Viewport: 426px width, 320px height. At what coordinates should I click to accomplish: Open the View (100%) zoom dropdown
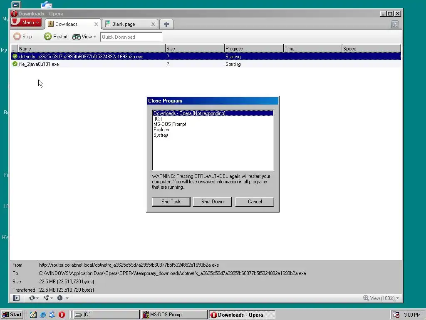381,298
